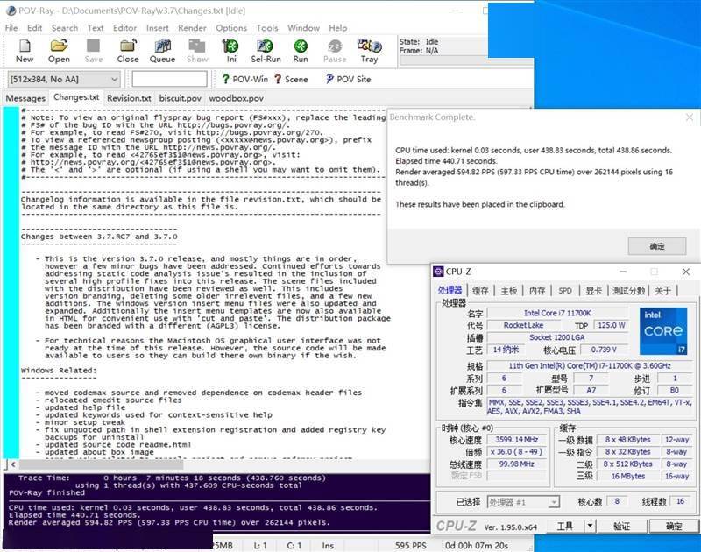
Task: Click the CPU-Z title bar app icon
Action: point(439,272)
